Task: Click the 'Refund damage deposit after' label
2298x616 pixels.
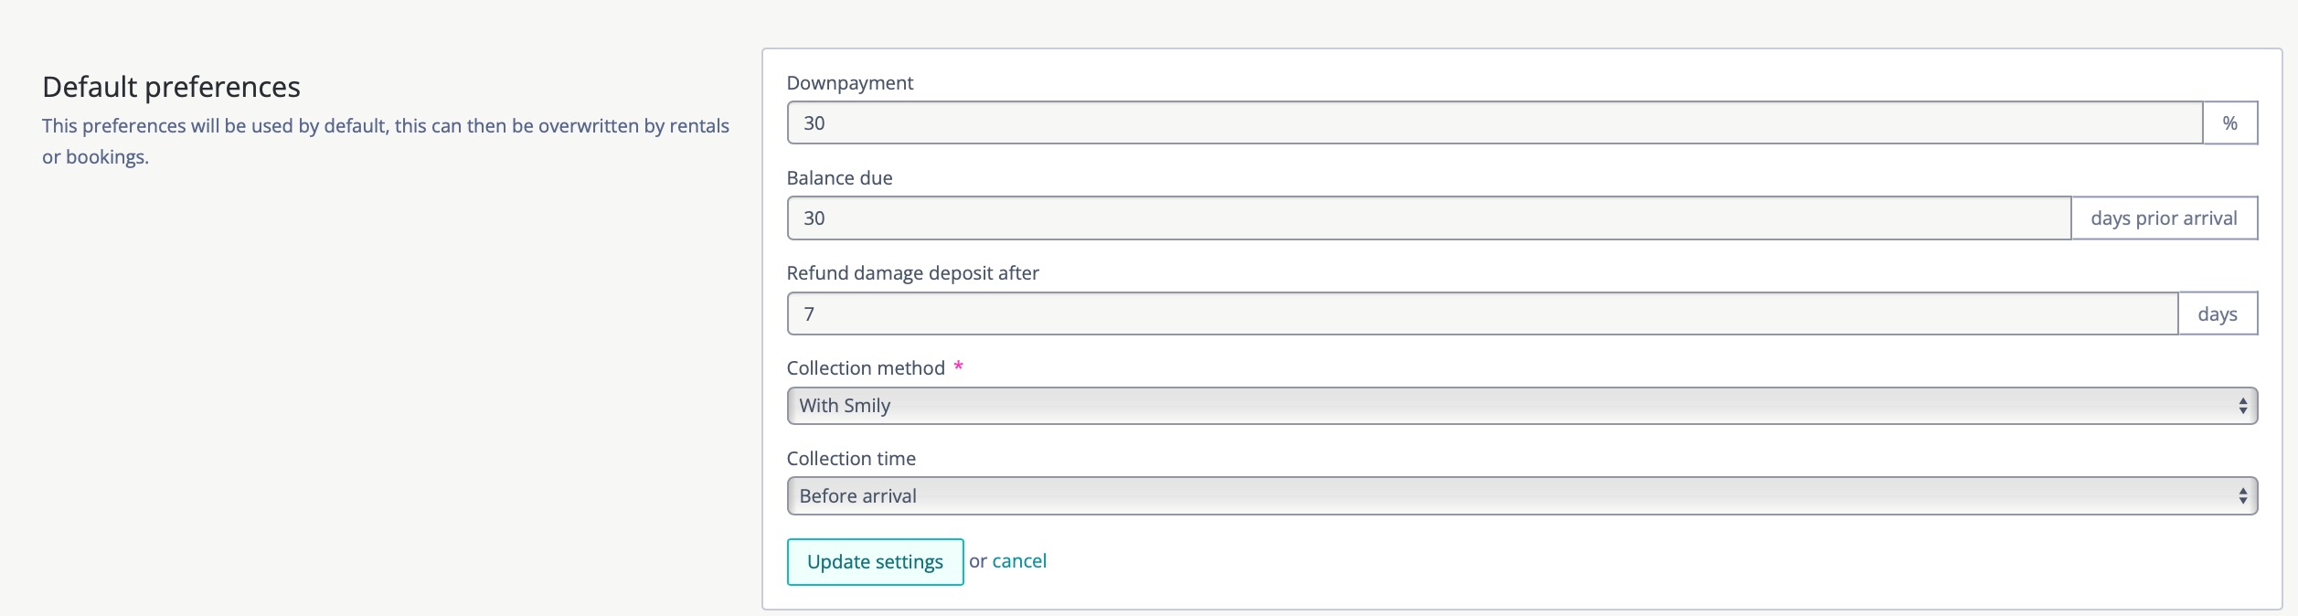Action: 912,273
